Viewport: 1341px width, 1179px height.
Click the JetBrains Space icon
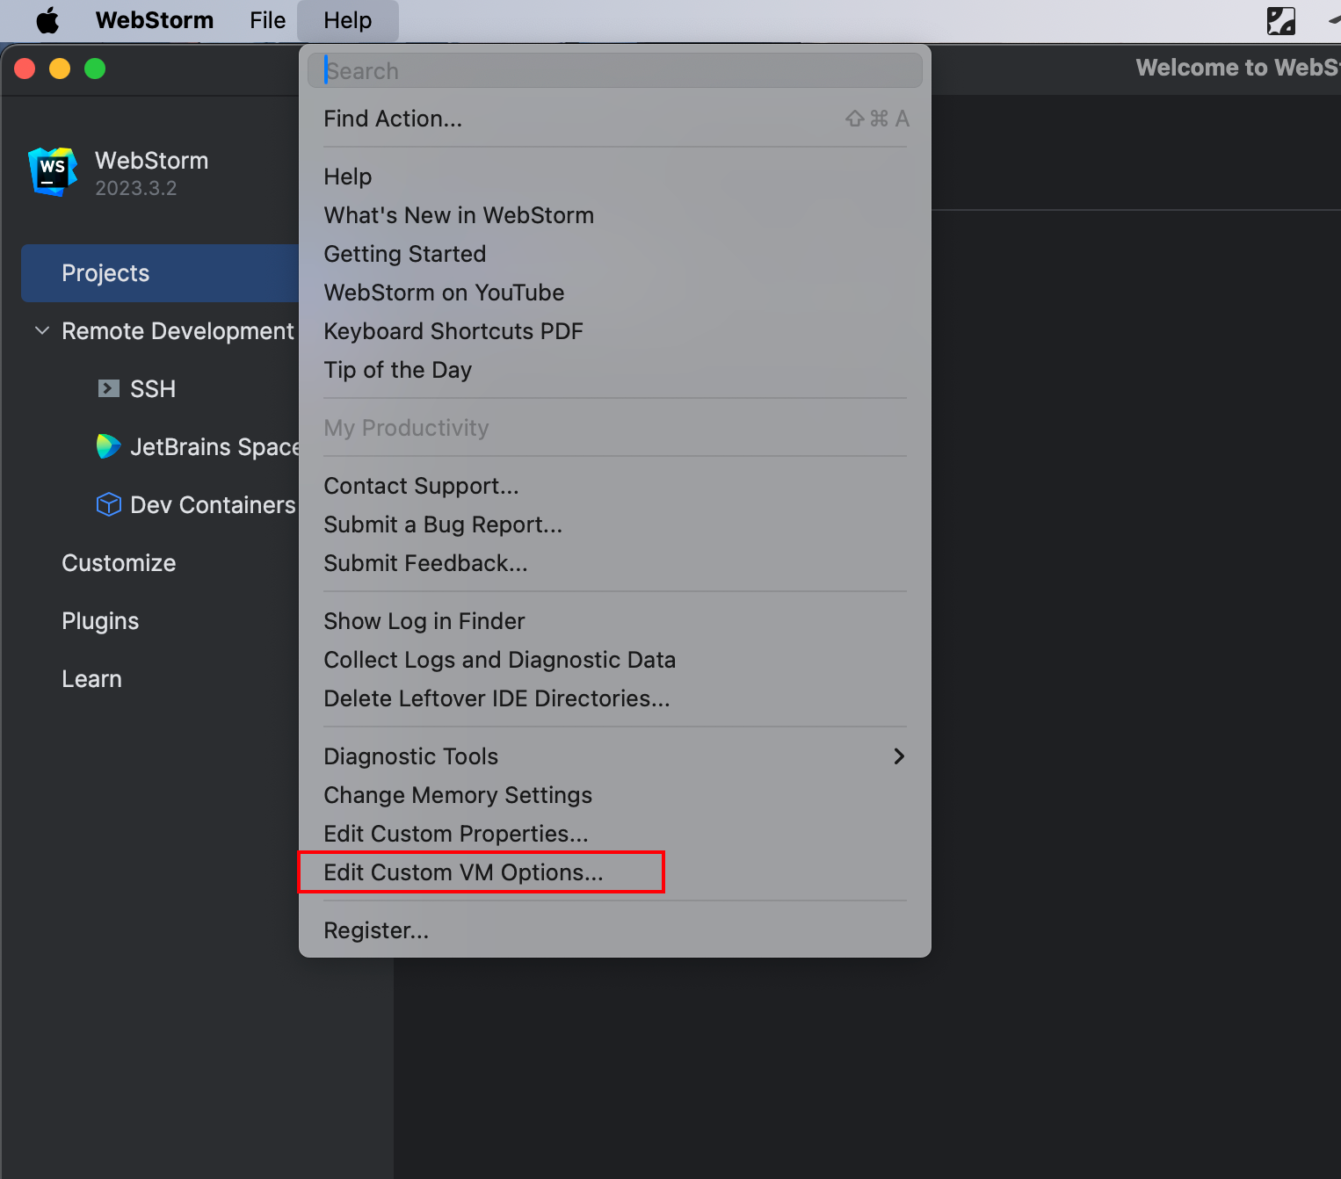click(108, 446)
